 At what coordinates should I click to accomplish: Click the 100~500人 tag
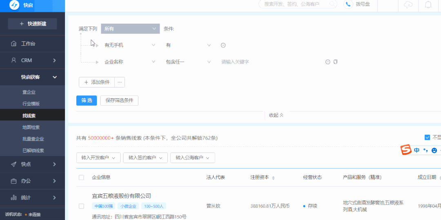click(x=154, y=206)
